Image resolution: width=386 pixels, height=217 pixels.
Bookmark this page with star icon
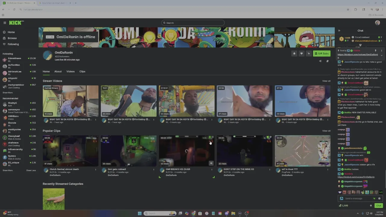[348, 10]
